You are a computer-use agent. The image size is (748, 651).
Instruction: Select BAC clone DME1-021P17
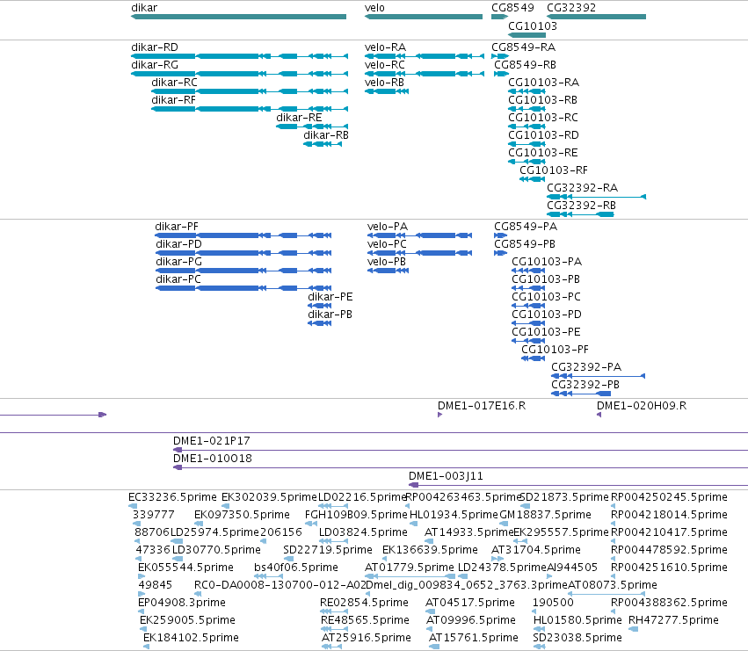(461, 450)
